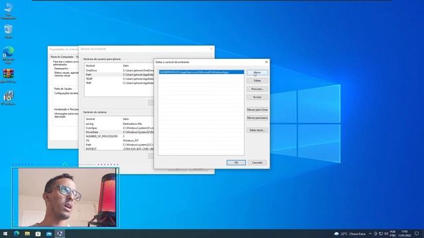Click the Editar button in the edit dialog
The image size is (424, 238).
(x=257, y=81)
